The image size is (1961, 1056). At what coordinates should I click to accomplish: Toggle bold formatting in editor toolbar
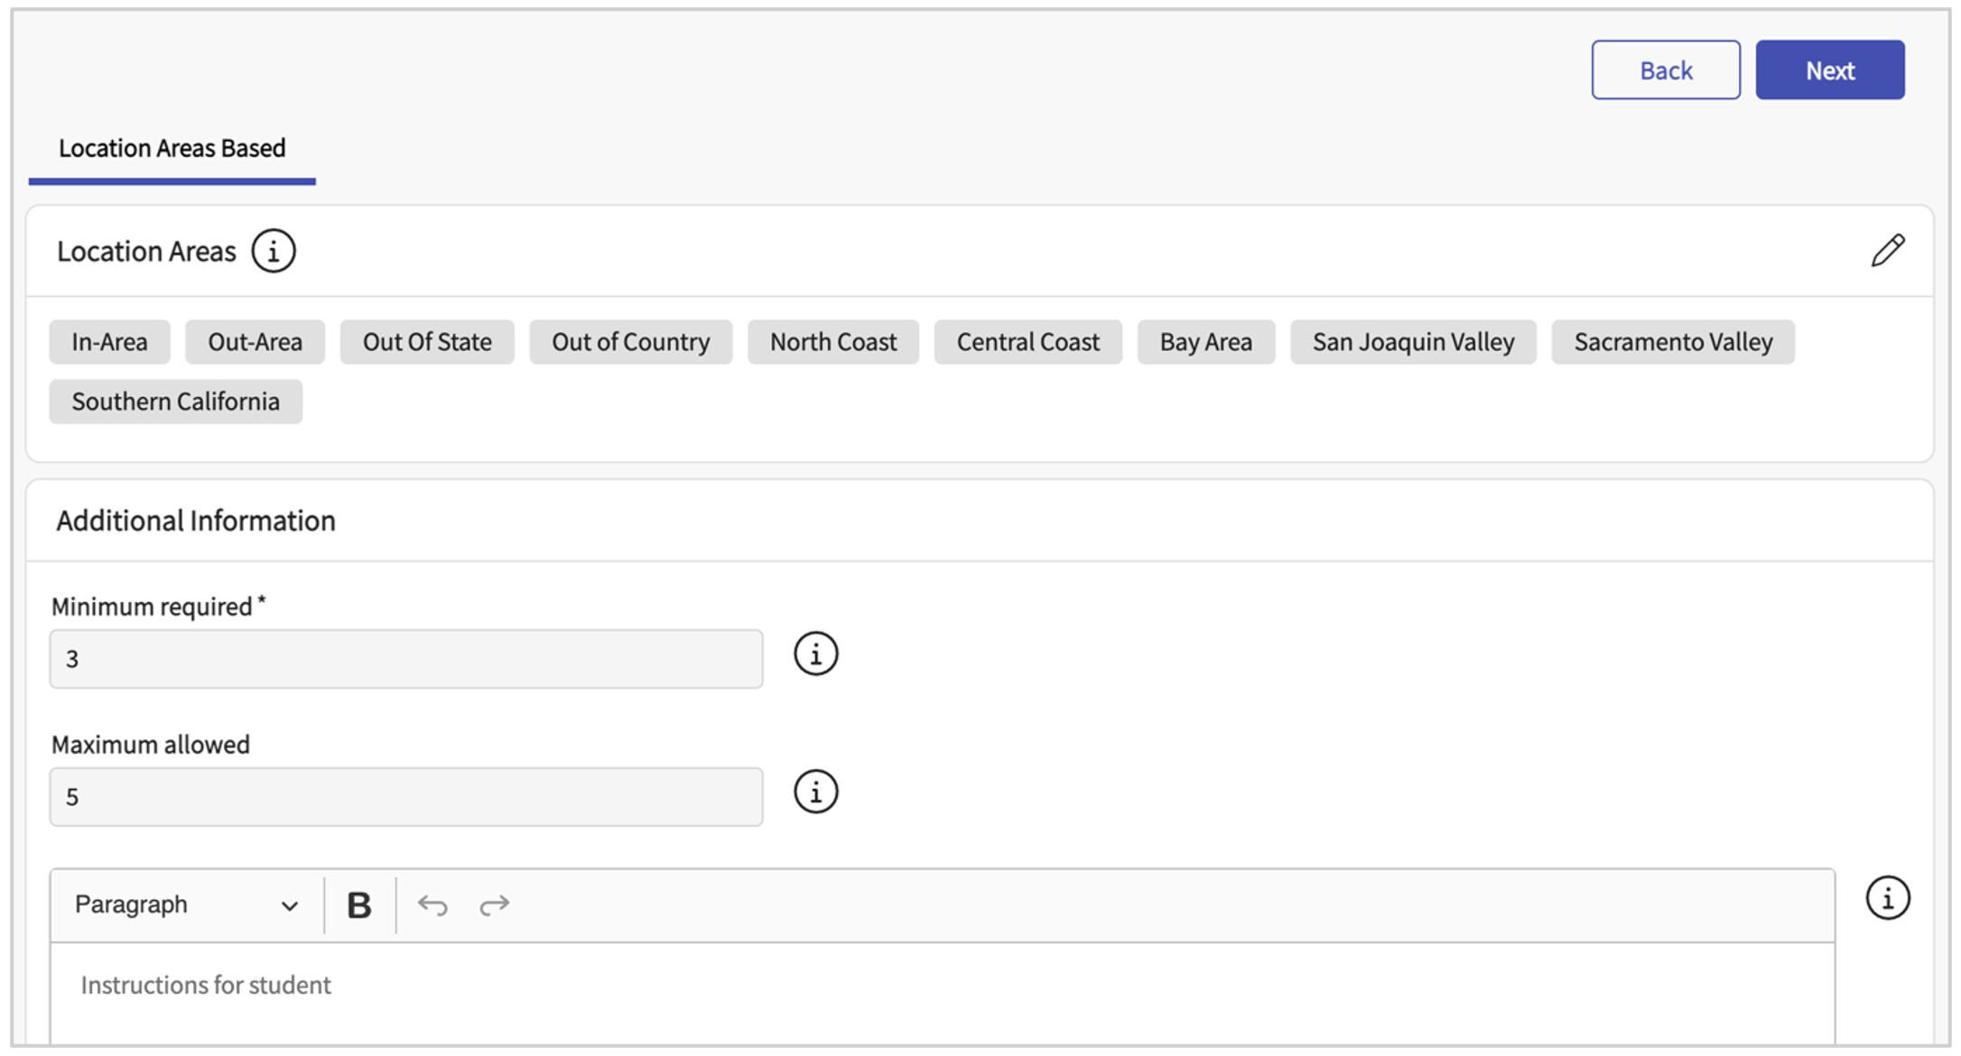(x=359, y=904)
